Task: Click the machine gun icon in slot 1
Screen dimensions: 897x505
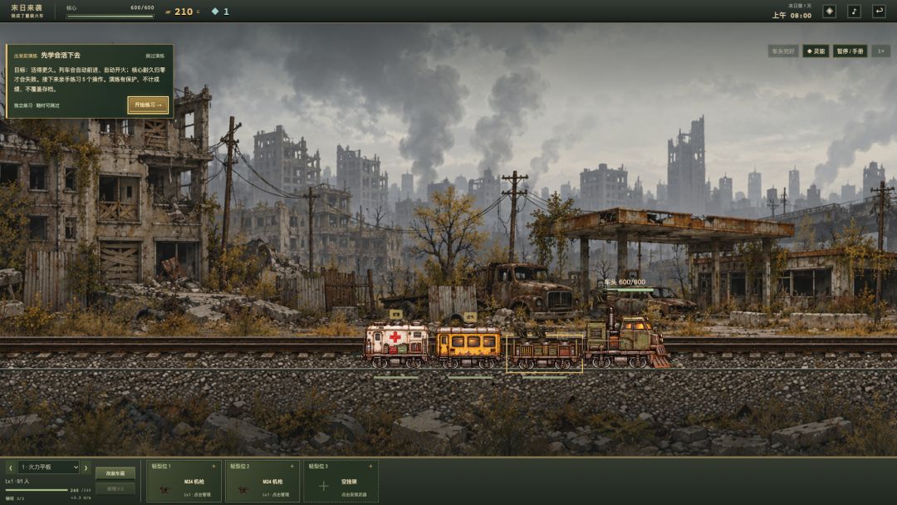Action: point(164,489)
